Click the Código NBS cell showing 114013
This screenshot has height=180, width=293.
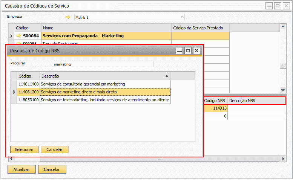coord(215,108)
